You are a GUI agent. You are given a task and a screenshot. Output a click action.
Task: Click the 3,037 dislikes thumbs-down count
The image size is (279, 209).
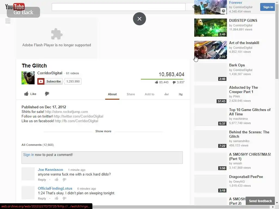[178, 82]
